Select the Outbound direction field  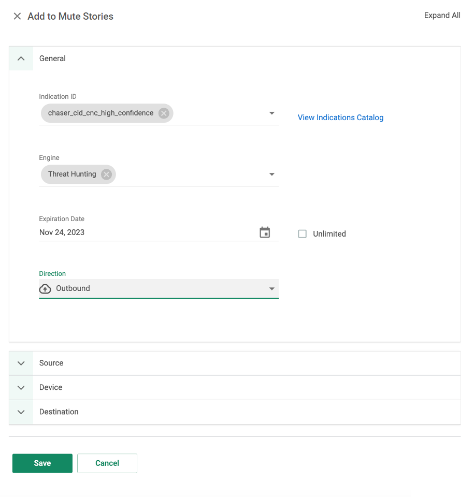(155, 288)
